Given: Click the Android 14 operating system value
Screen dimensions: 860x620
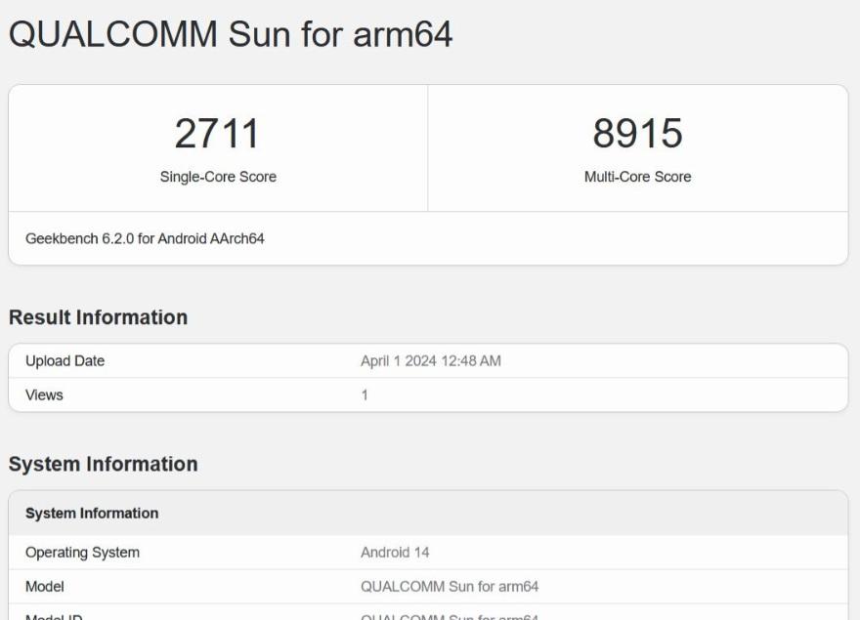Looking at the screenshot, I should point(395,553).
